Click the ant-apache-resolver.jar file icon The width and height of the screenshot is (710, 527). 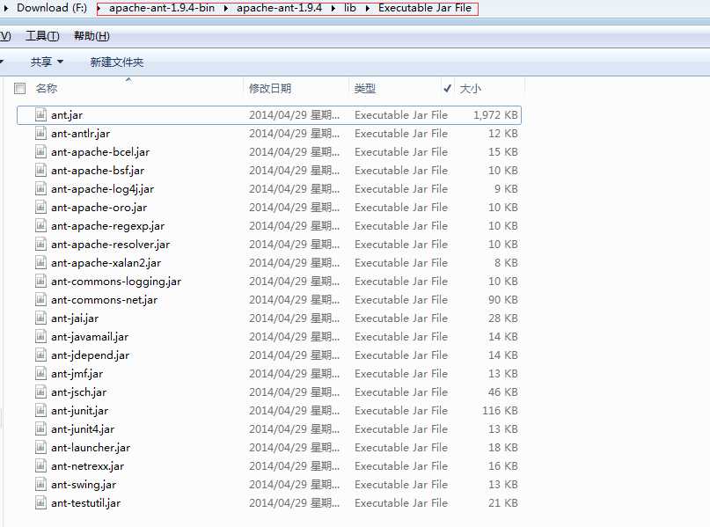tap(40, 244)
